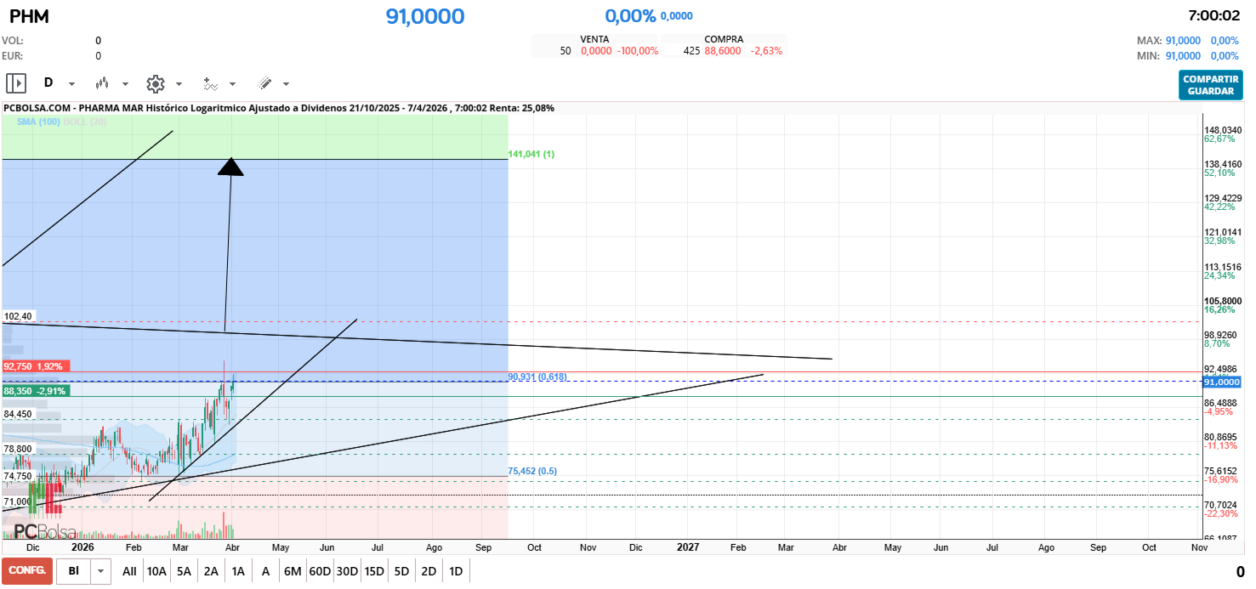
Task: Click the PCBolsa logo watermark
Action: pos(45,532)
